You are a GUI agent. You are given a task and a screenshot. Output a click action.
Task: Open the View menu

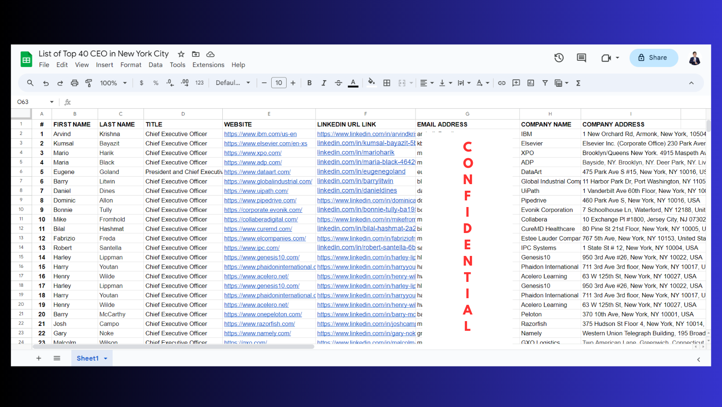82,65
